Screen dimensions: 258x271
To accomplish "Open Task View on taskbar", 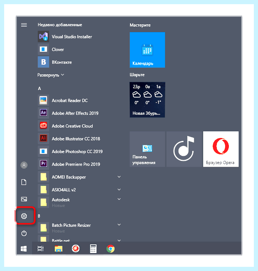I will click(x=41, y=249).
